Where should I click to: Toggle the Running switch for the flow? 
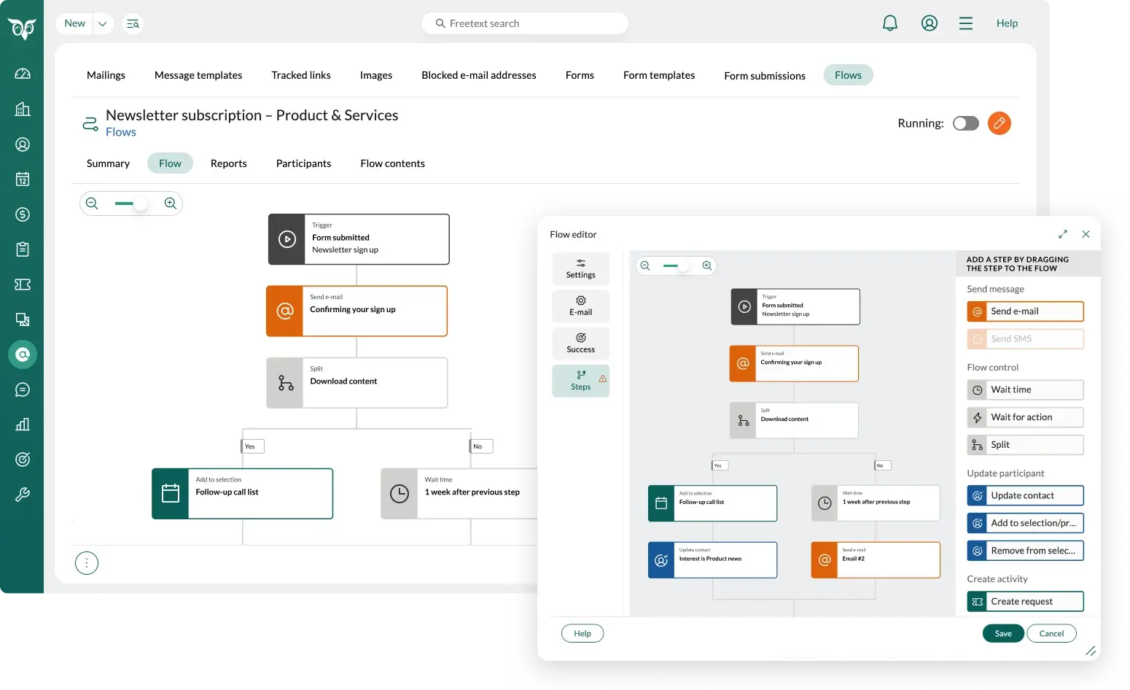[965, 123]
